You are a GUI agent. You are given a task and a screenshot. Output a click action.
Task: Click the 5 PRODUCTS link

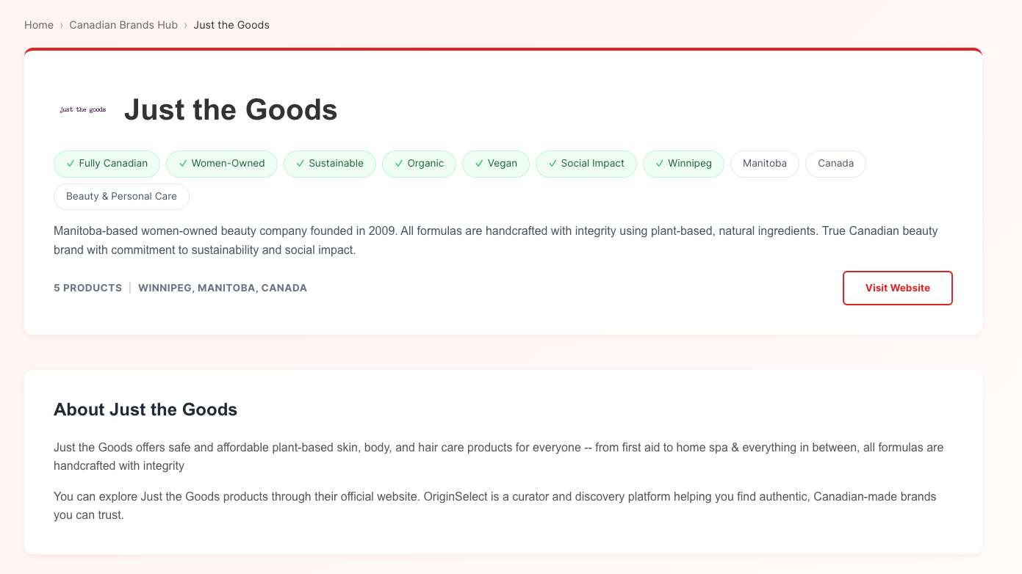(87, 288)
